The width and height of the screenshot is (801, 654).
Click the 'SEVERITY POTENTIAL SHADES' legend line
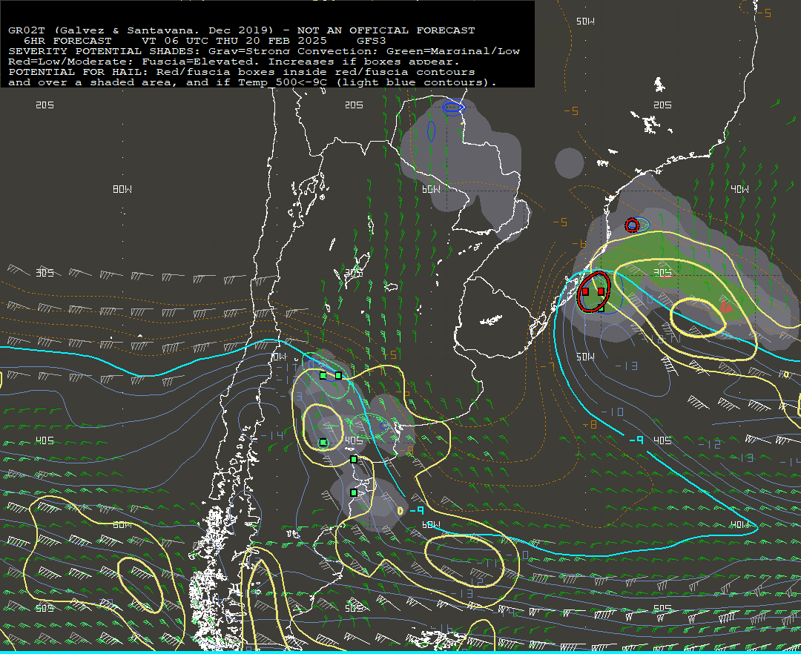[263, 51]
